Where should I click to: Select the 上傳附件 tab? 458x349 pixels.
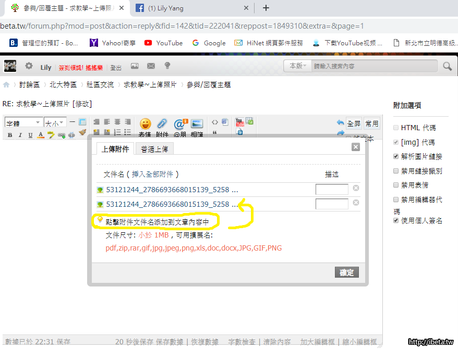(115, 149)
